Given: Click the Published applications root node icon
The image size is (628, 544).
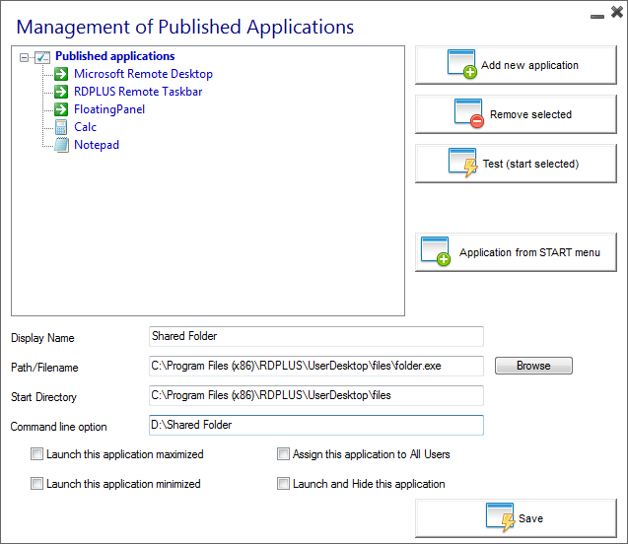Looking at the screenshot, I should 42,57.
